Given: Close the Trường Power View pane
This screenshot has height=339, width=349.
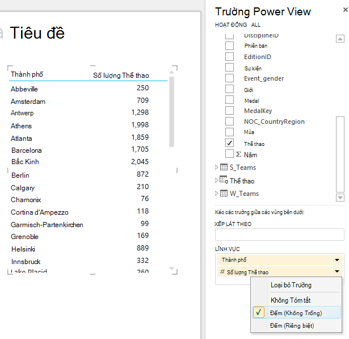Looking at the screenshot, I should [x=345, y=10].
